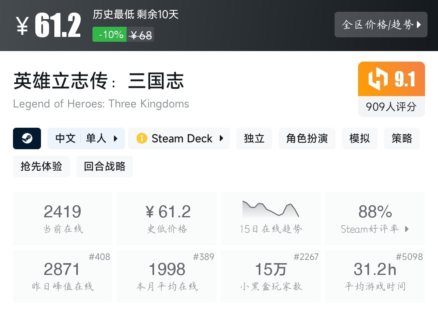Screen dimensions: 438x311
Task: Click the yellow Steam Deck info icon
Action: coord(142,138)
